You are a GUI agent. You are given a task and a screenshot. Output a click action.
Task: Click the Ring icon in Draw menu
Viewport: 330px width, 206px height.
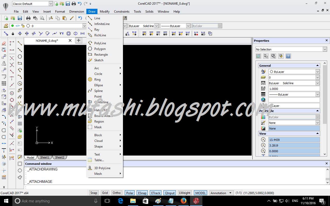[90, 80]
